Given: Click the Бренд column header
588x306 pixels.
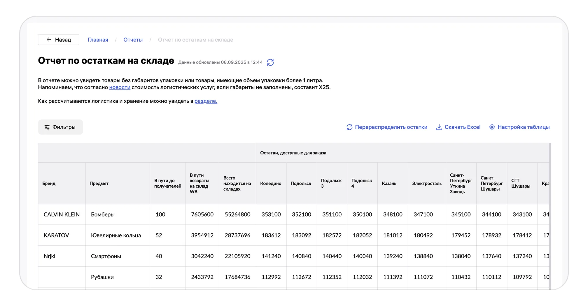Looking at the screenshot, I should pyautogui.click(x=49, y=183).
